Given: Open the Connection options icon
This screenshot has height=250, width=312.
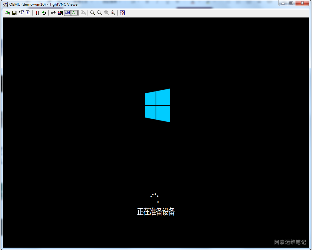Looking at the screenshot, I should click(x=21, y=13).
